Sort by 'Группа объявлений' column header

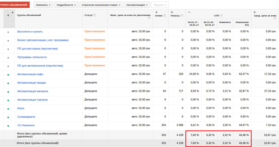(x=29, y=15)
